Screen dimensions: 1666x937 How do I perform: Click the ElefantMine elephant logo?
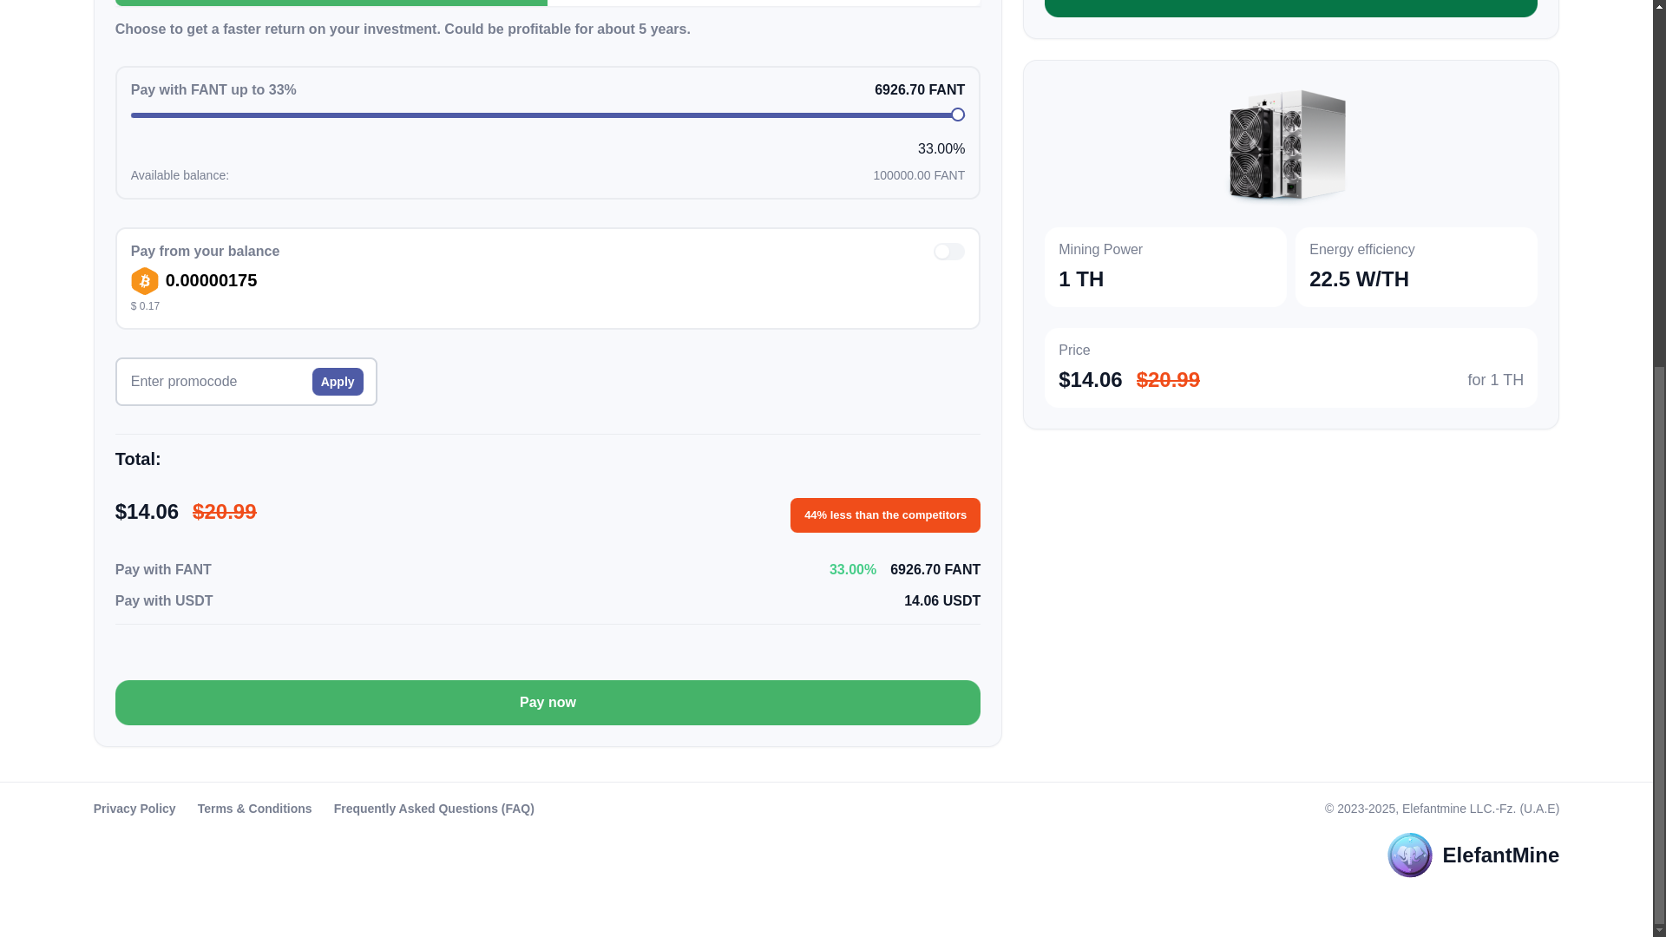[1409, 855]
